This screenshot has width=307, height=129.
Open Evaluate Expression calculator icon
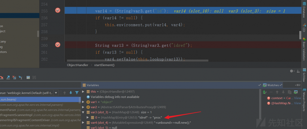point(28,78)
